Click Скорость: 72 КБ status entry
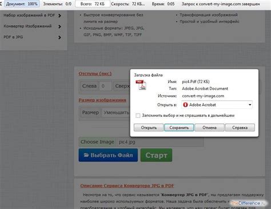 click(128, 4)
